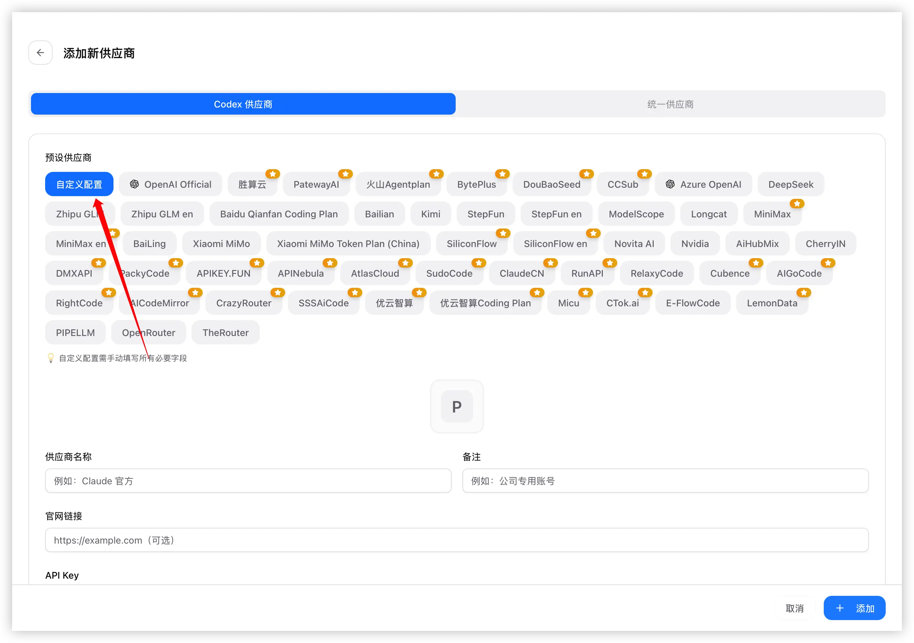Select the TheRouter preset
The height and width of the screenshot is (643, 914).
click(x=225, y=333)
